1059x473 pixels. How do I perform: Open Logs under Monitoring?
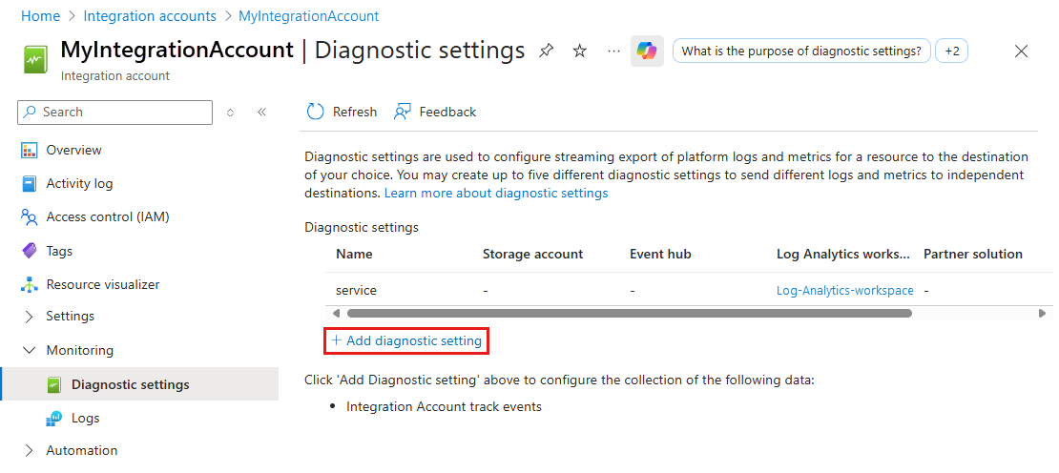[x=86, y=419]
